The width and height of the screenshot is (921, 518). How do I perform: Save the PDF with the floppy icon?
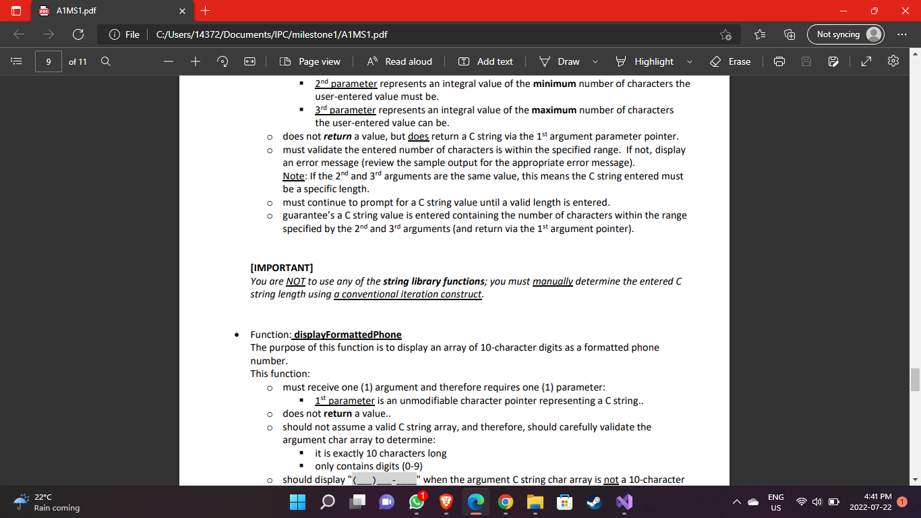point(806,61)
